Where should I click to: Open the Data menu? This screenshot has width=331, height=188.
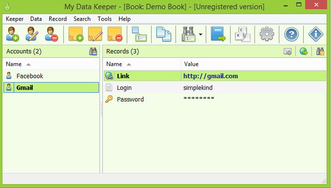[x=36, y=19]
